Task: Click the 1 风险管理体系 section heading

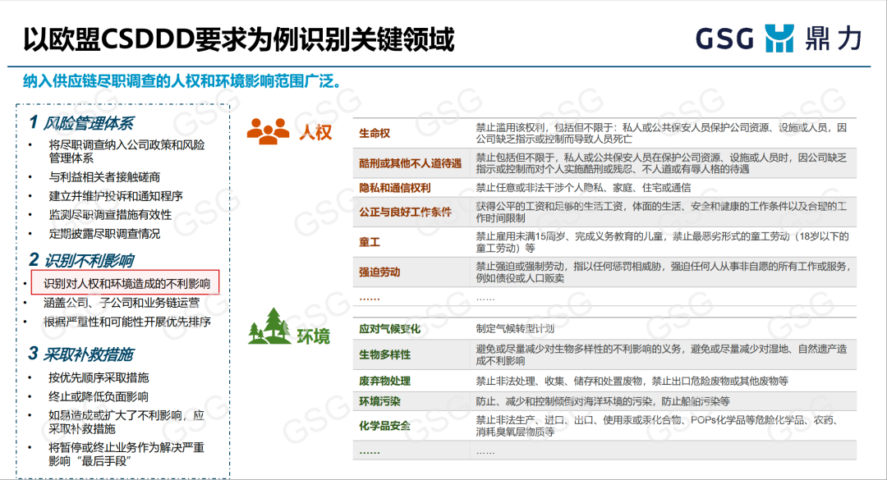Action: click(80, 124)
